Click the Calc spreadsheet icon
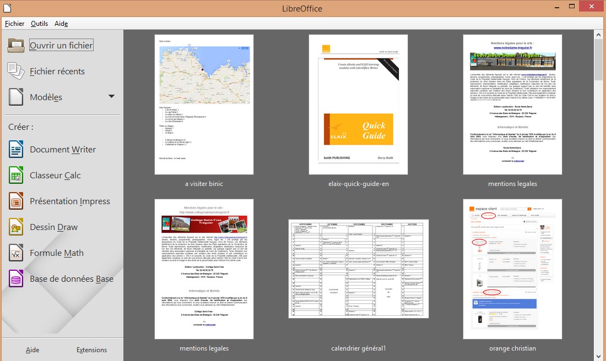The height and width of the screenshot is (361, 606). point(16,176)
